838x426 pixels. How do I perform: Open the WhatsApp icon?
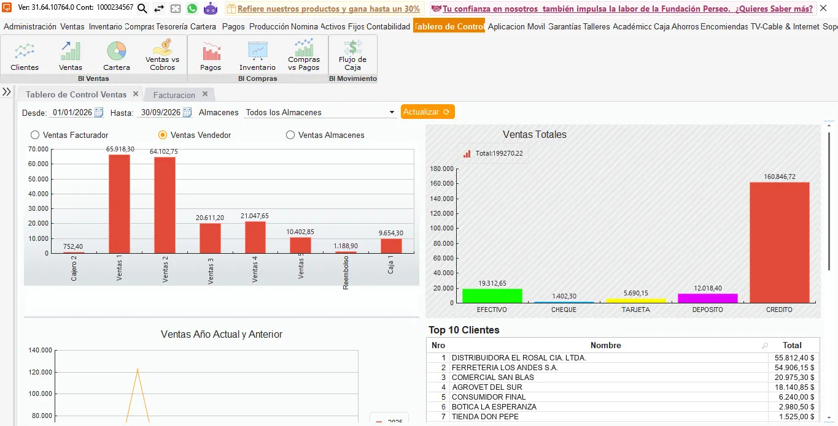pos(192,9)
